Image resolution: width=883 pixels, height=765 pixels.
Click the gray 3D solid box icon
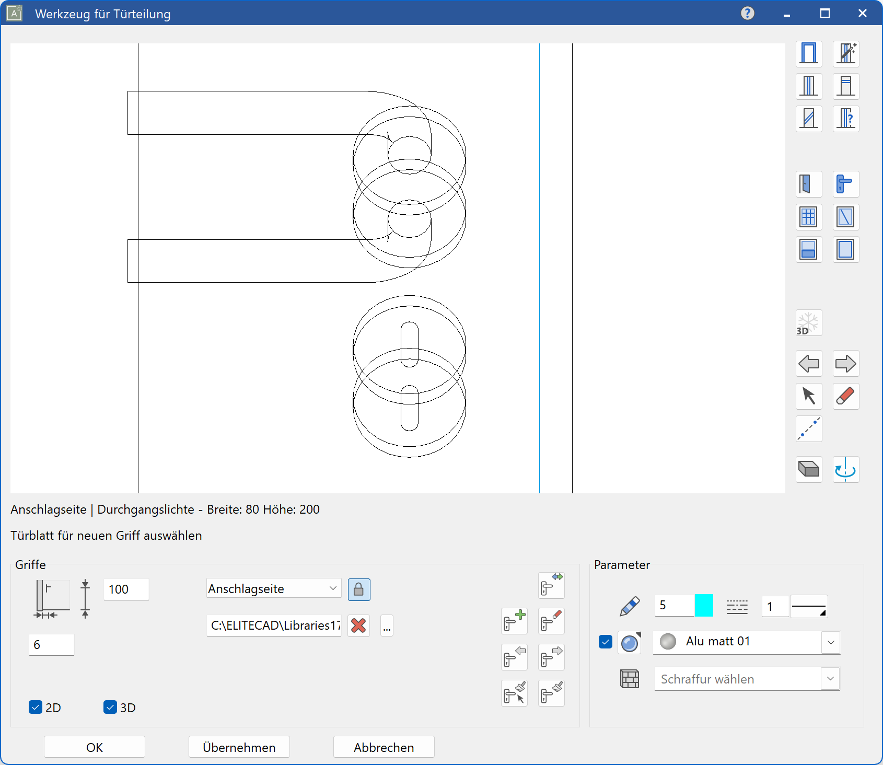tap(809, 469)
